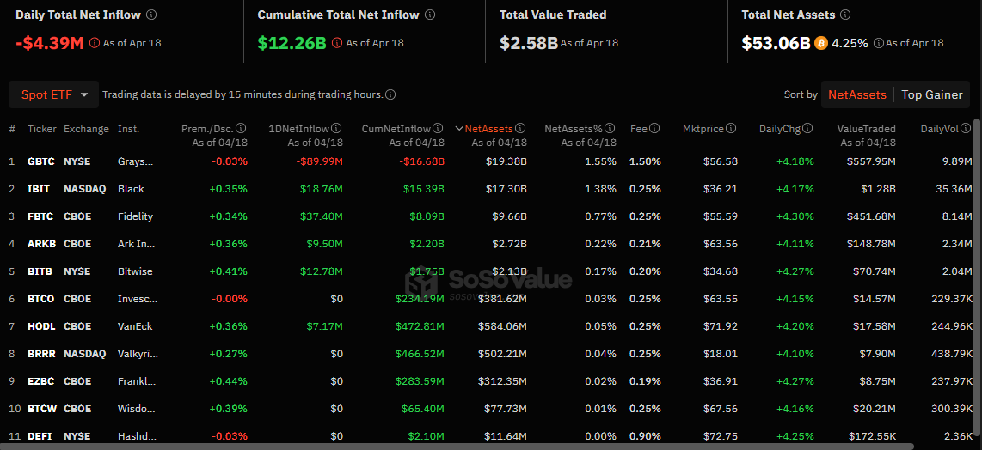The image size is (982, 450).
Task: Click EZBC premium +0.44%
Action: point(230,381)
